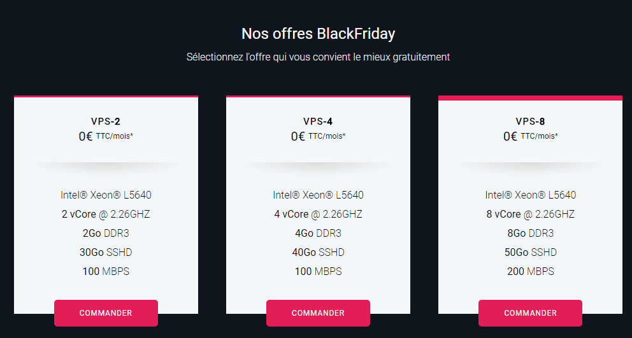The image size is (632, 338).
Task: Click 4 vCore @ 2.26GHZ spec line
Action: click(x=318, y=214)
